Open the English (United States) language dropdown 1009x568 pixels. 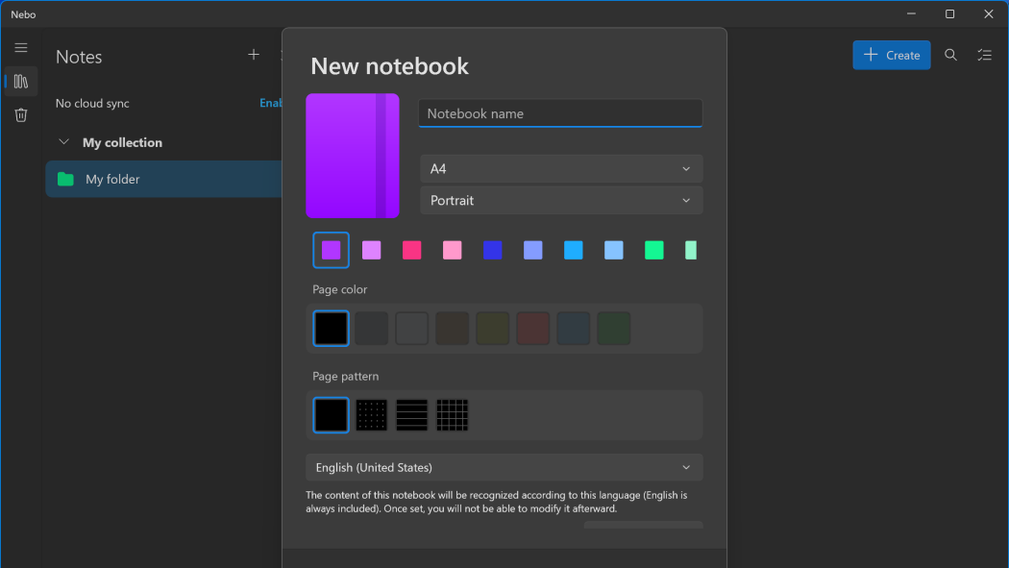504,467
